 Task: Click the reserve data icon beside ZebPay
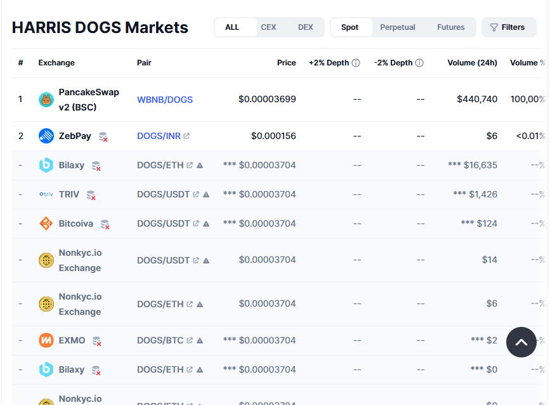[x=103, y=136]
